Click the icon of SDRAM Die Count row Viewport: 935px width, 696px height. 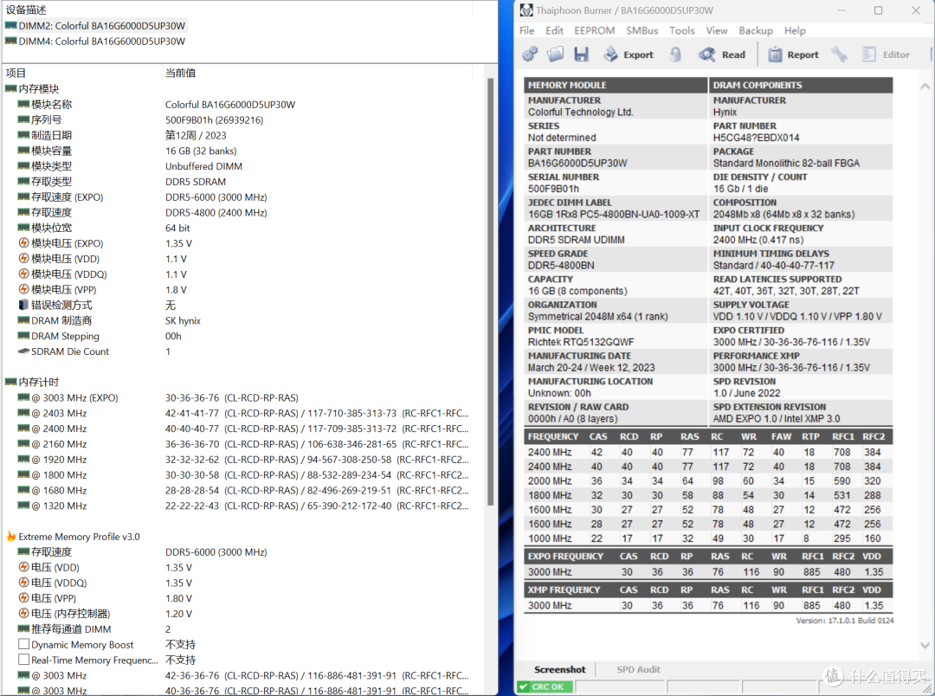click(23, 351)
